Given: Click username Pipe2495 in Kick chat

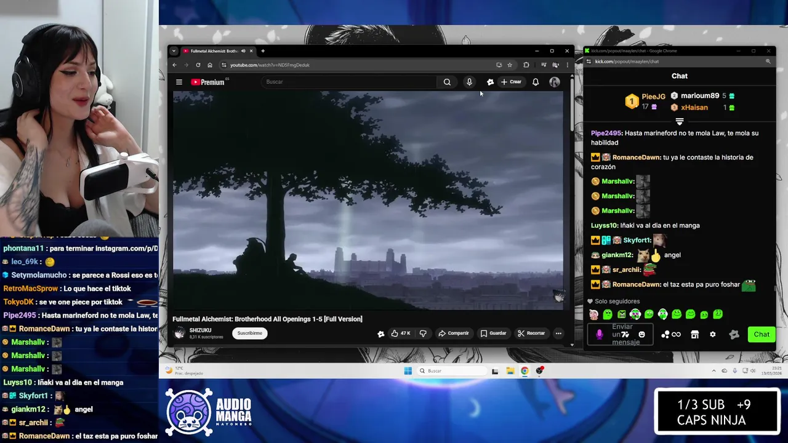Looking at the screenshot, I should [x=606, y=133].
